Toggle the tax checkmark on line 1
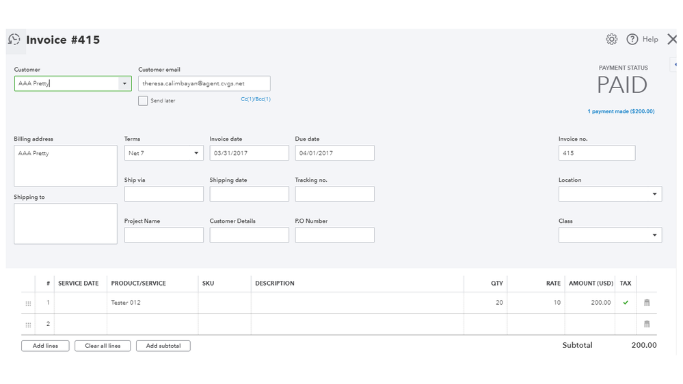The image size is (683, 384). tap(626, 303)
